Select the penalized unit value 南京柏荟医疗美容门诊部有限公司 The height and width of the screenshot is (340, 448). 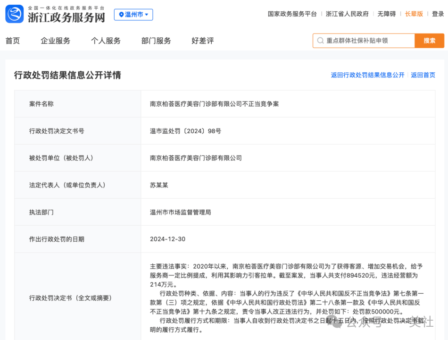[196, 158]
